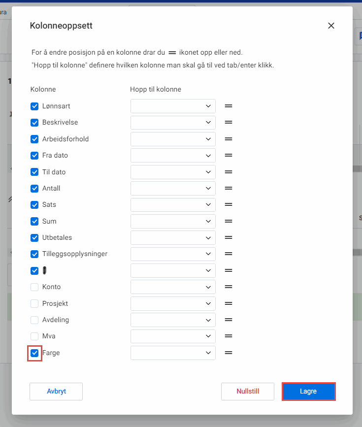Click the Nullstill button
The height and width of the screenshot is (427, 362).
tap(248, 392)
